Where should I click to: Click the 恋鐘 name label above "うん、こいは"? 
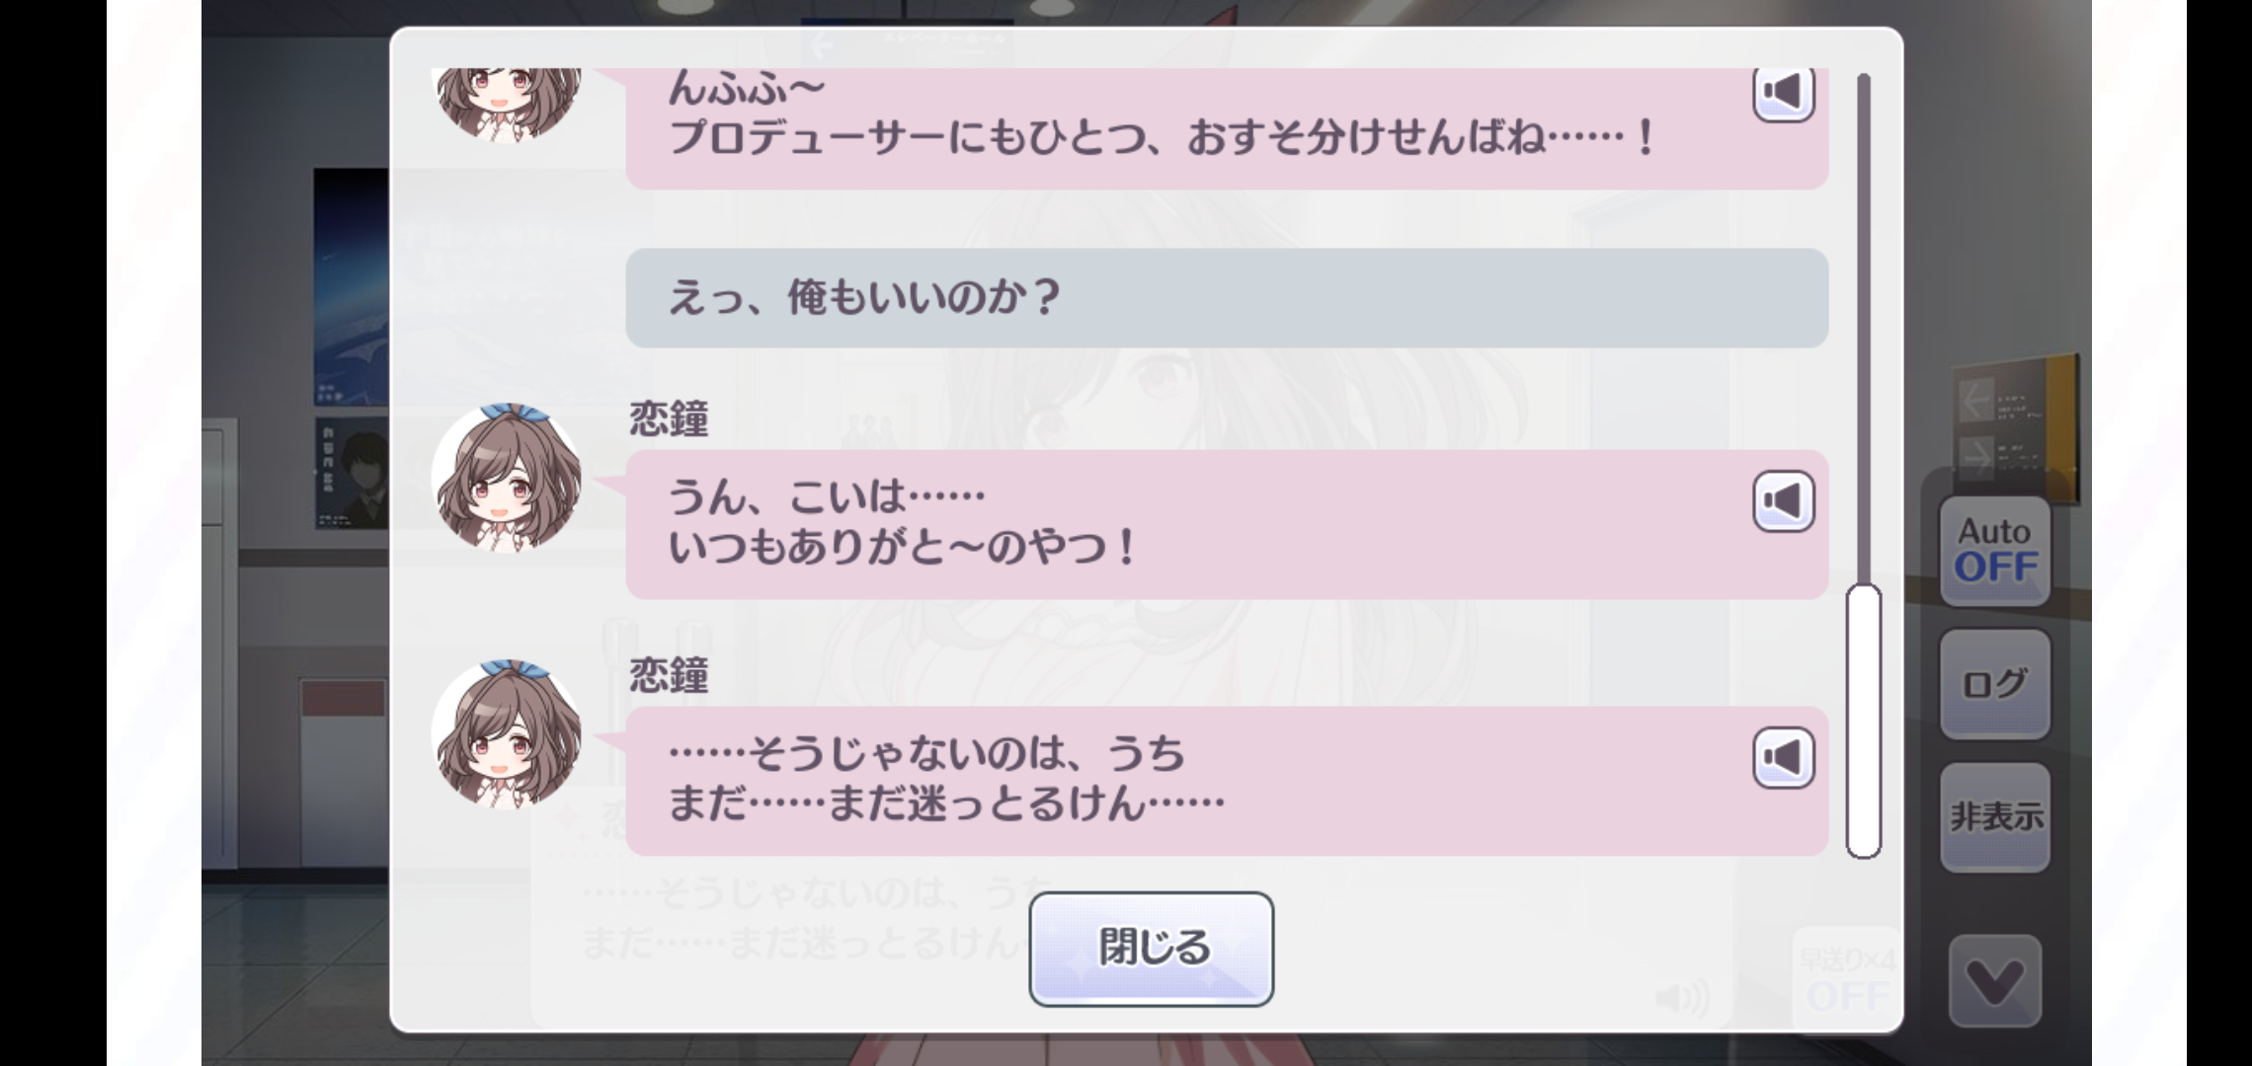[669, 419]
